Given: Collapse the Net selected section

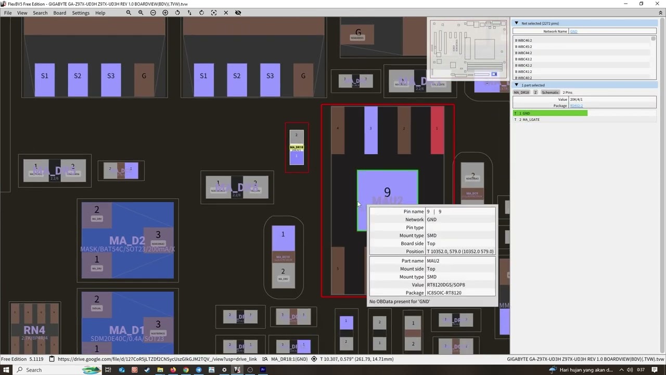Looking at the screenshot, I should point(516,23).
